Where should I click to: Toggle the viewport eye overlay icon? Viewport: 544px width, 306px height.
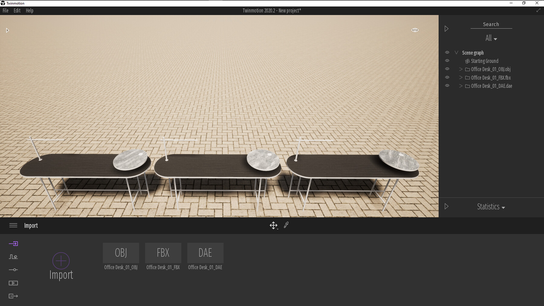coord(415,30)
